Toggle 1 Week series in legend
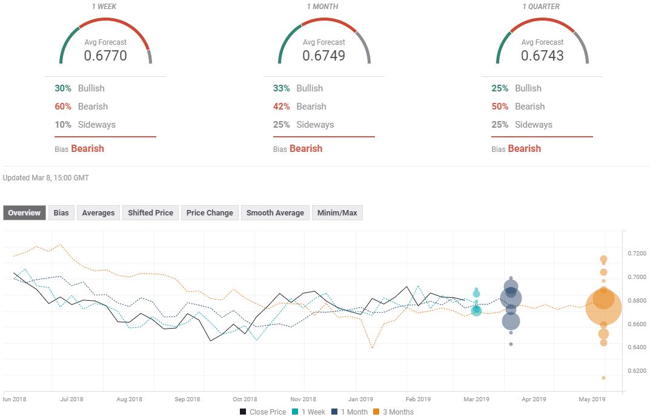 (309, 412)
